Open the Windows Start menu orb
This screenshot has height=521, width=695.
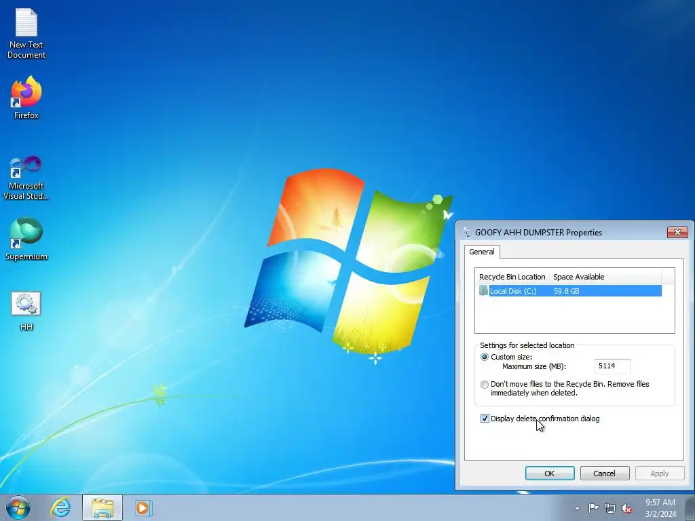(18, 507)
